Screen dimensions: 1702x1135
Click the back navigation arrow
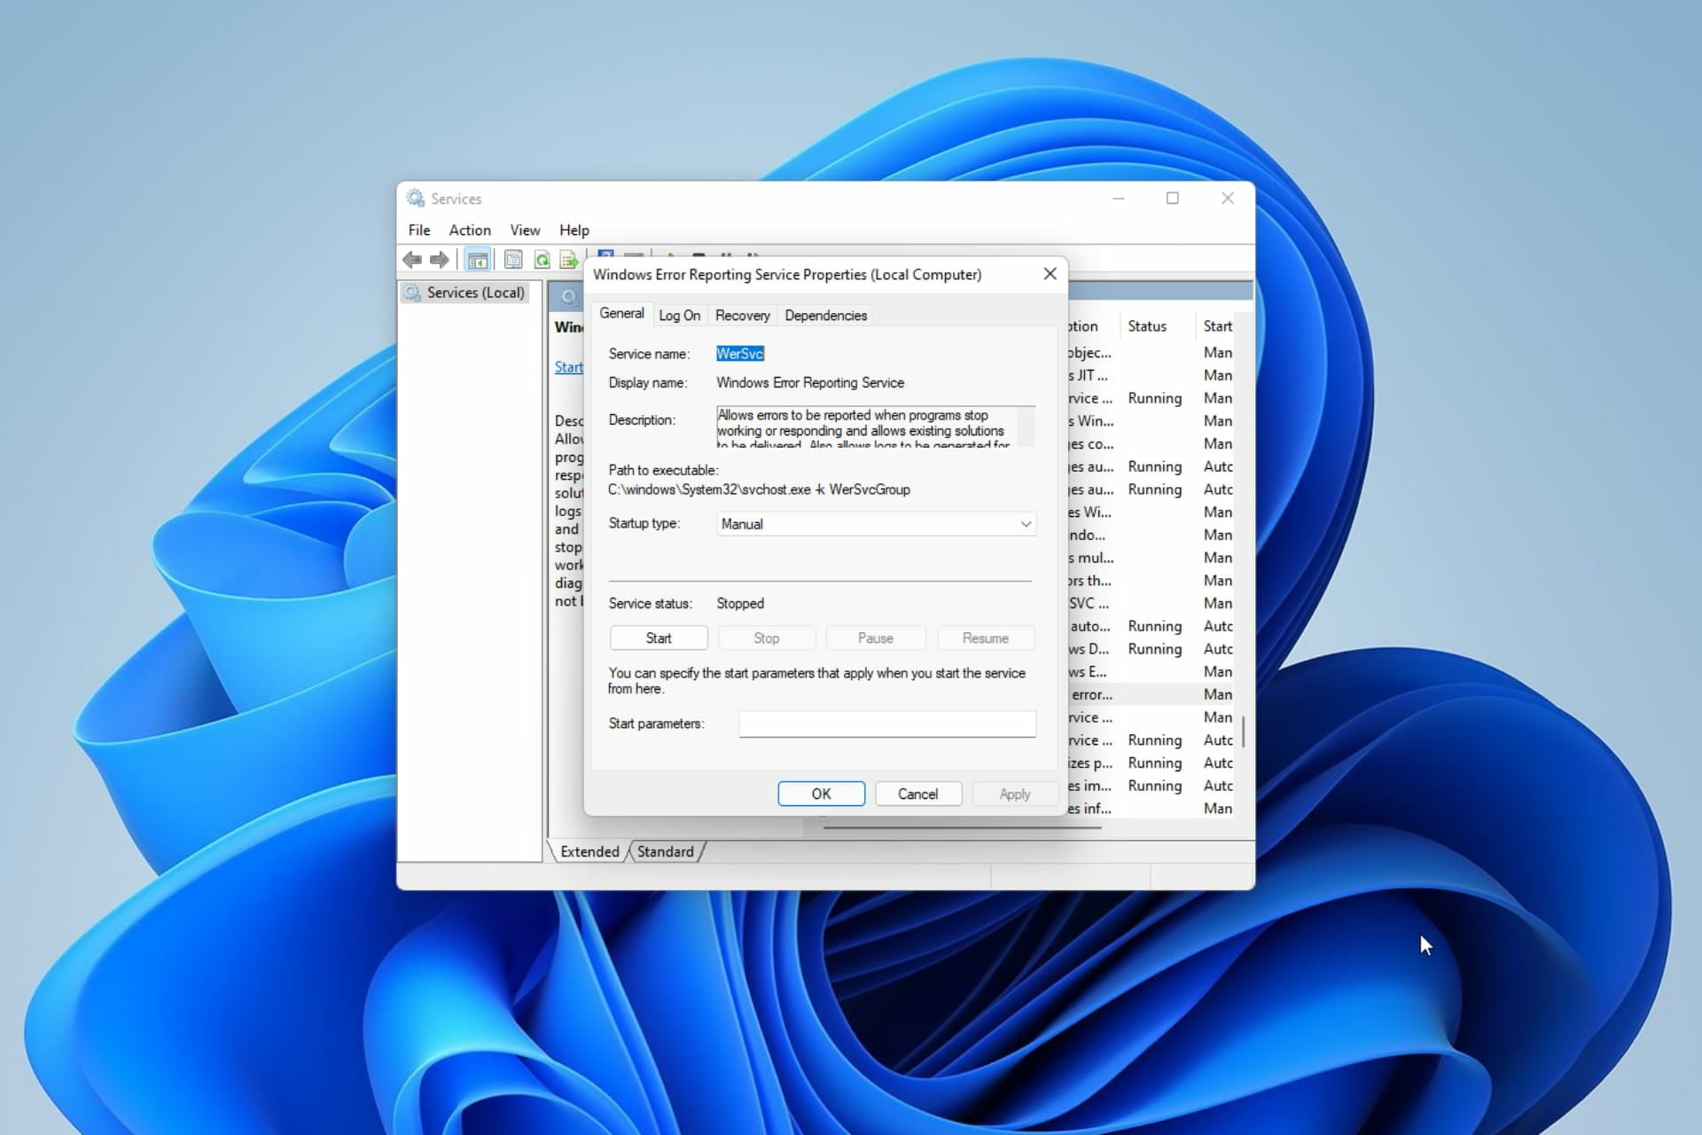coord(411,259)
